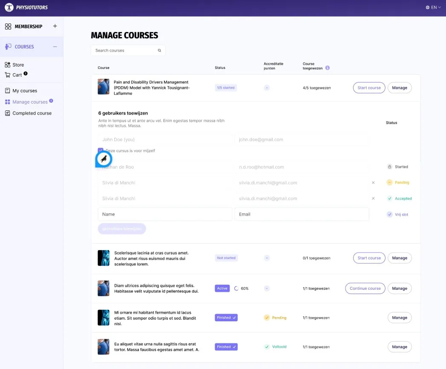446x369 pixels.
Task: Manage the Pain and Disability course
Action: coord(399,88)
